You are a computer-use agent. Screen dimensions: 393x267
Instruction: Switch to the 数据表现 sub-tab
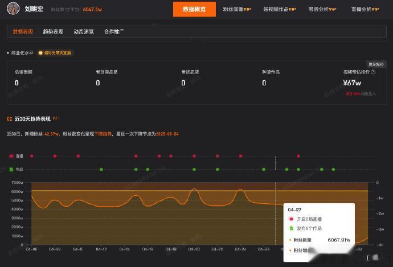tap(23, 31)
